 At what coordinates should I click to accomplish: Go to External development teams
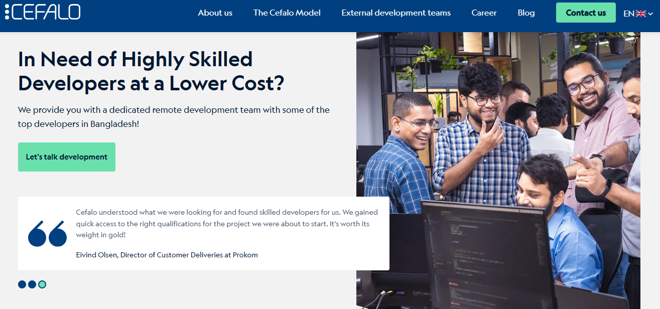(396, 13)
